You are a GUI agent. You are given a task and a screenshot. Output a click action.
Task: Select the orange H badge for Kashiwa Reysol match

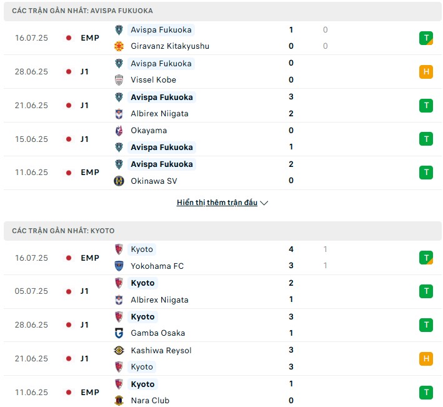426,359
